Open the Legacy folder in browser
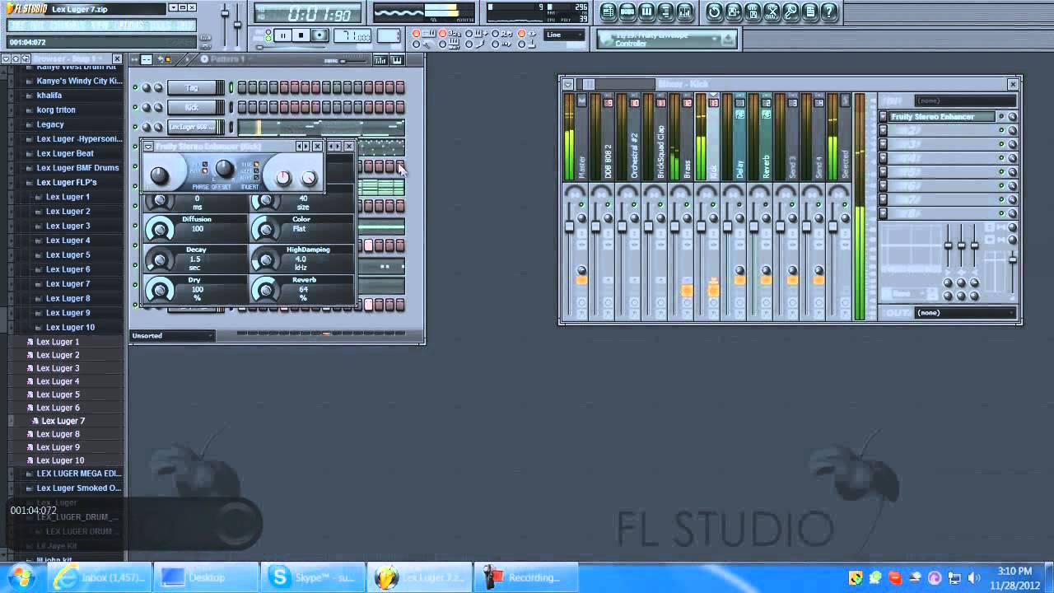Viewport: 1054px width, 593px height. pyautogui.click(x=49, y=124)
